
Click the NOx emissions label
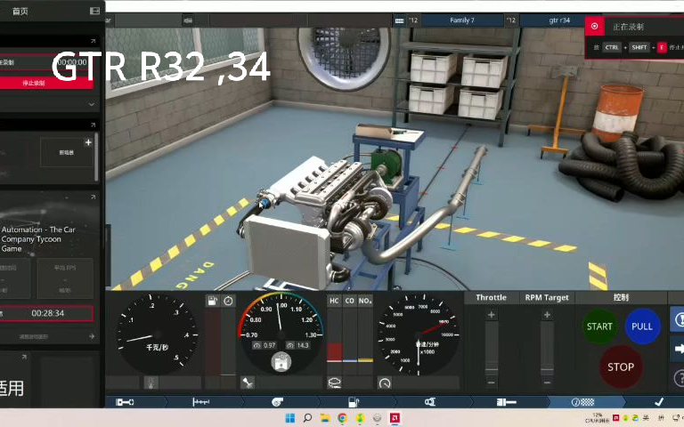(x=365, y=301)
